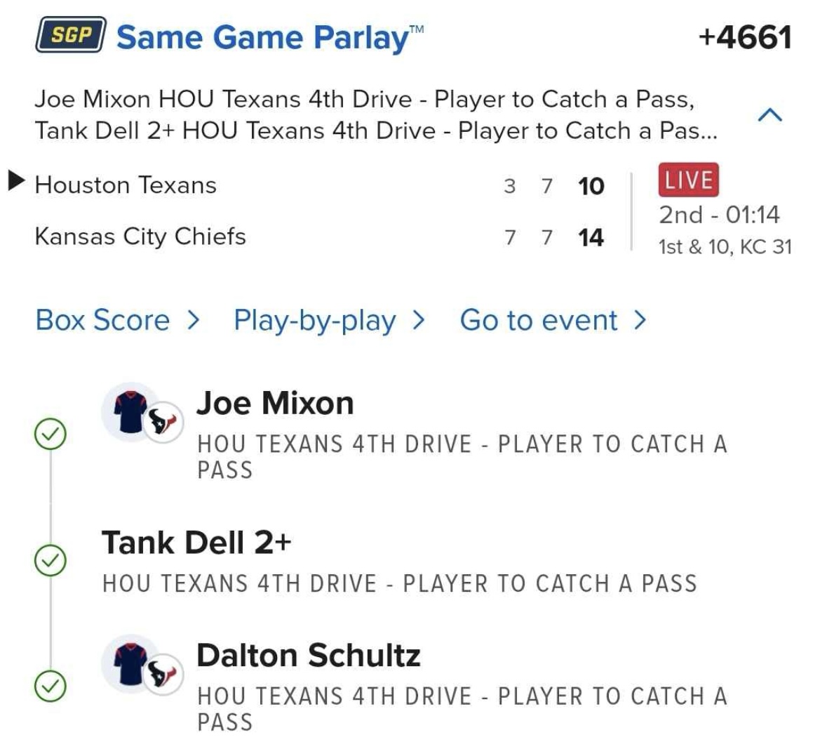Click Joe Mixon's jersey icon
This screenshot has height=749, width=827.
[131, 412]
